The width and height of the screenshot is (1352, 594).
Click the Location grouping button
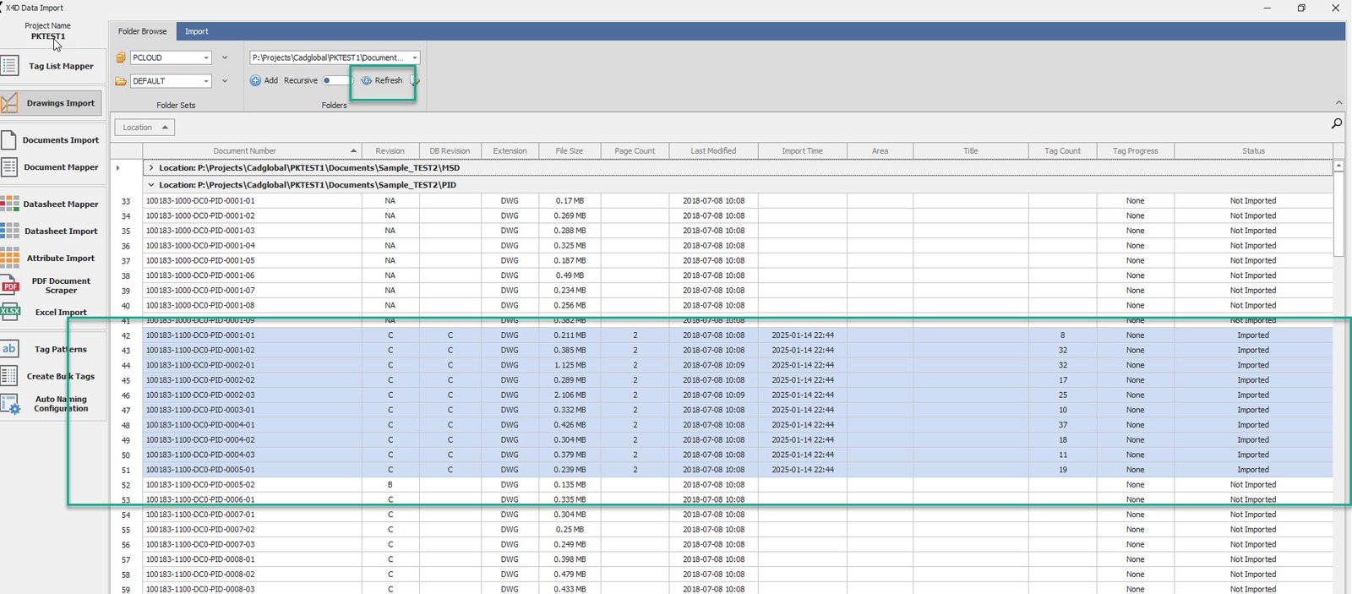(x=144, y=128)
